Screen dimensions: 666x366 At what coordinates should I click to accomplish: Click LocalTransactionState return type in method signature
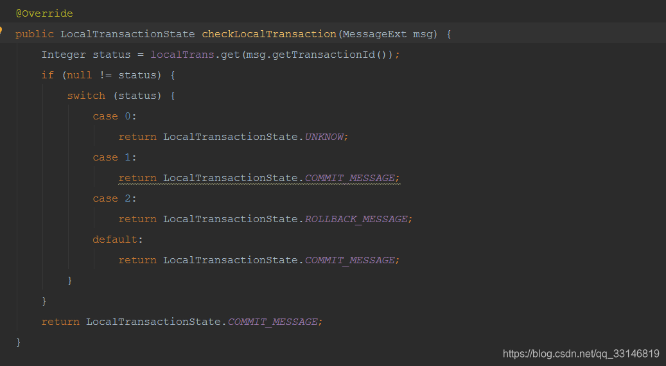(127, 34)
